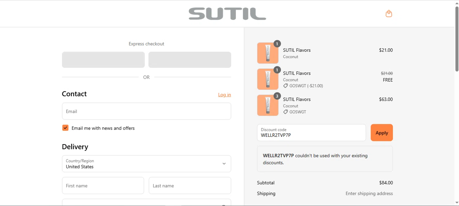The height and width of the screenshot is (206, 459).
Task: Click the Delivery heading
Action: 75,147
